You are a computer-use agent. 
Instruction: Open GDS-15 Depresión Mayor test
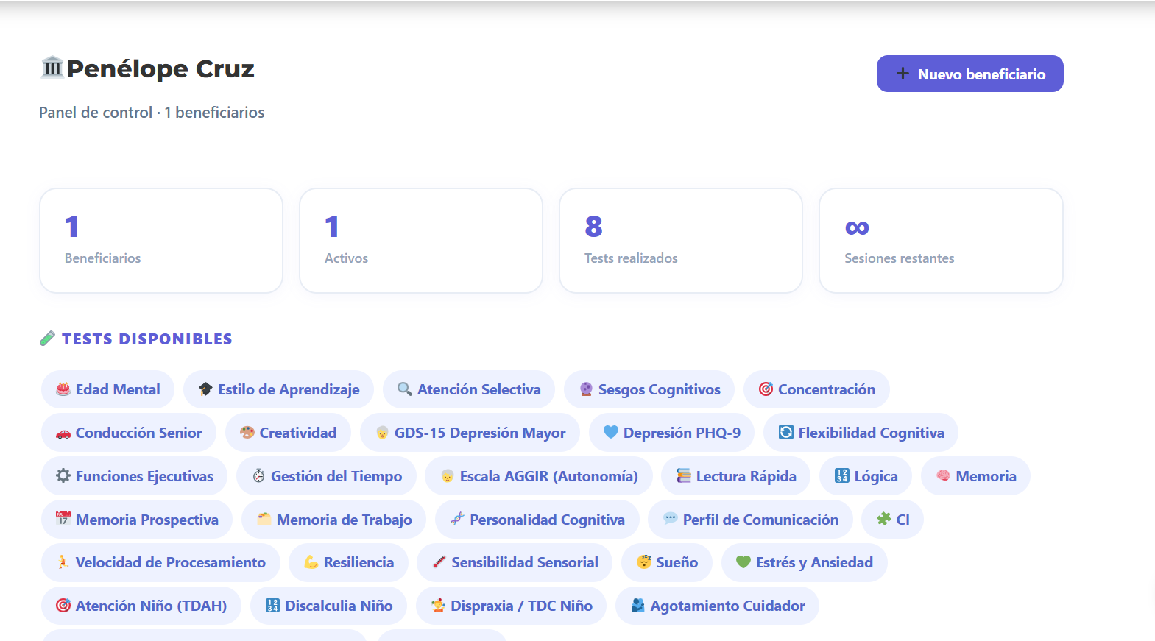click(x=470, y=433)
